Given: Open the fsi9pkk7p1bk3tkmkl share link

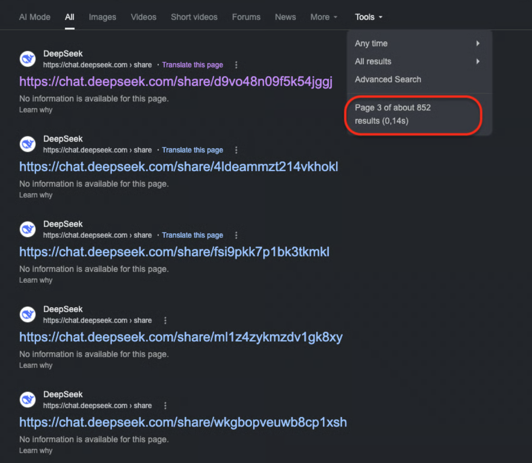Looking at the screenshot, I should pyautogui.click(x=174, y=252).
